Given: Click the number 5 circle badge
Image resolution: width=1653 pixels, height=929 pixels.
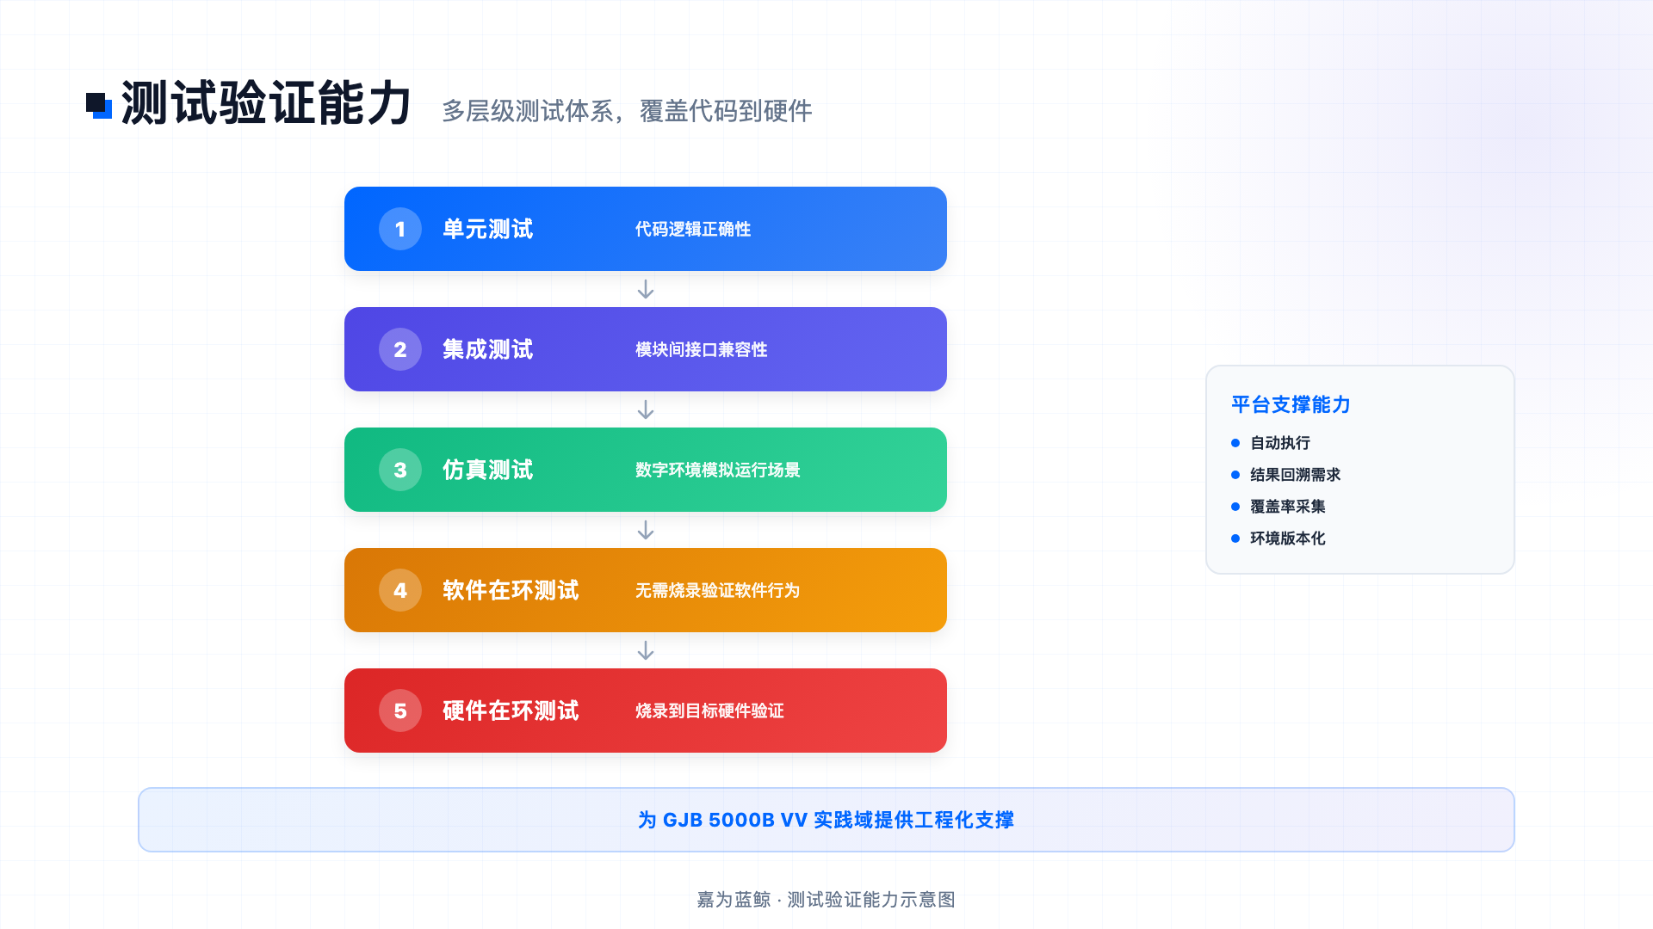Looking at the screenshot, I should (400, 711).
